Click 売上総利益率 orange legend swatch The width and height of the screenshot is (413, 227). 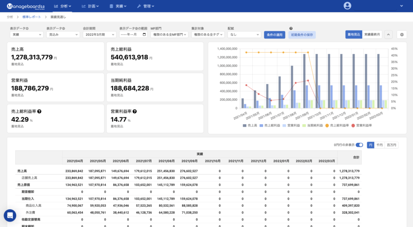point(327,126)
